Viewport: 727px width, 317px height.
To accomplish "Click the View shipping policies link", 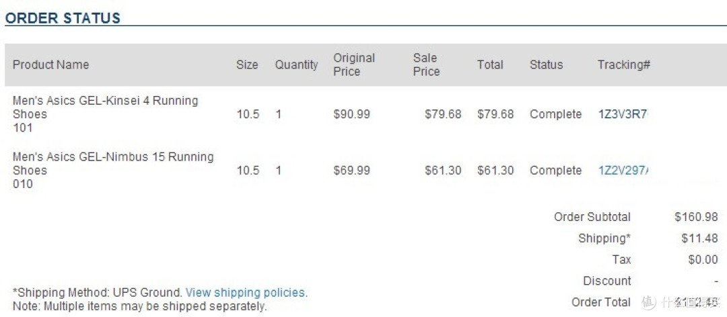I will point(245,292).
